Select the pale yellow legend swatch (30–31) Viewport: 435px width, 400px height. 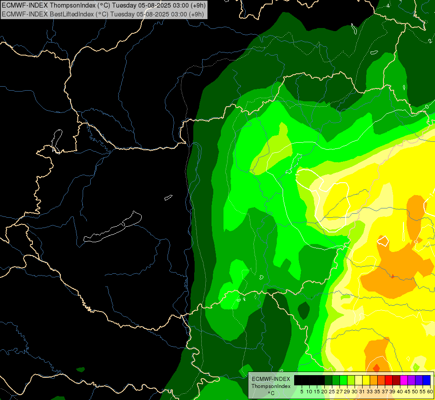point(359,380)
